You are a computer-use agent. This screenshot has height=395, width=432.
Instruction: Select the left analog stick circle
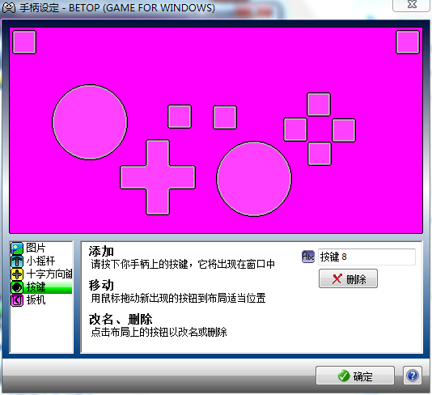pos(90,122)
